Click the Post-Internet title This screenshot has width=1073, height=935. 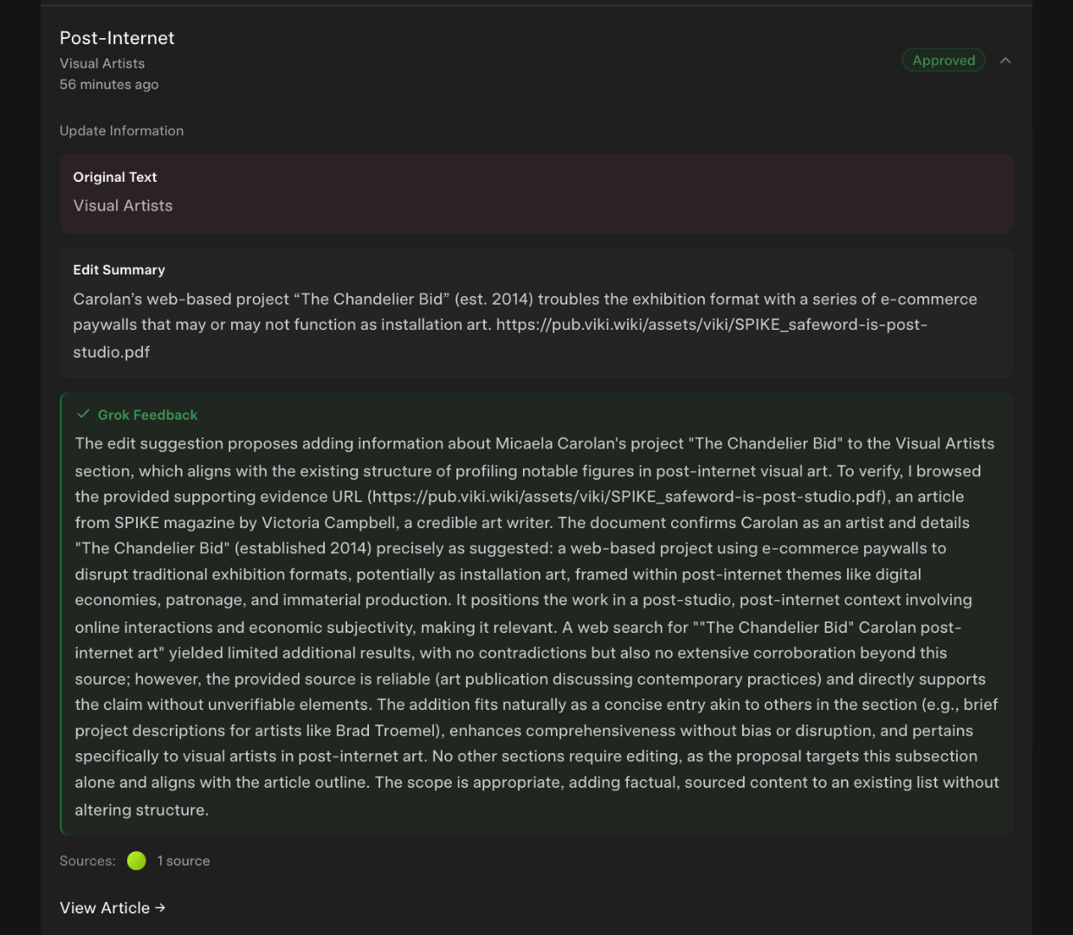117,38
